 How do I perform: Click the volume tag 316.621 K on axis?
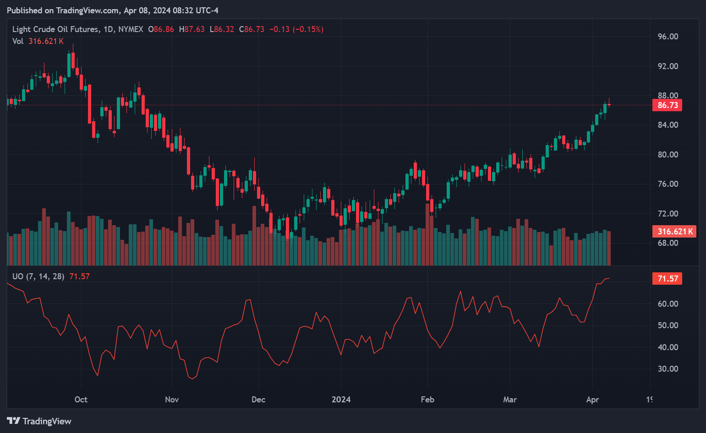pos(674,231)
